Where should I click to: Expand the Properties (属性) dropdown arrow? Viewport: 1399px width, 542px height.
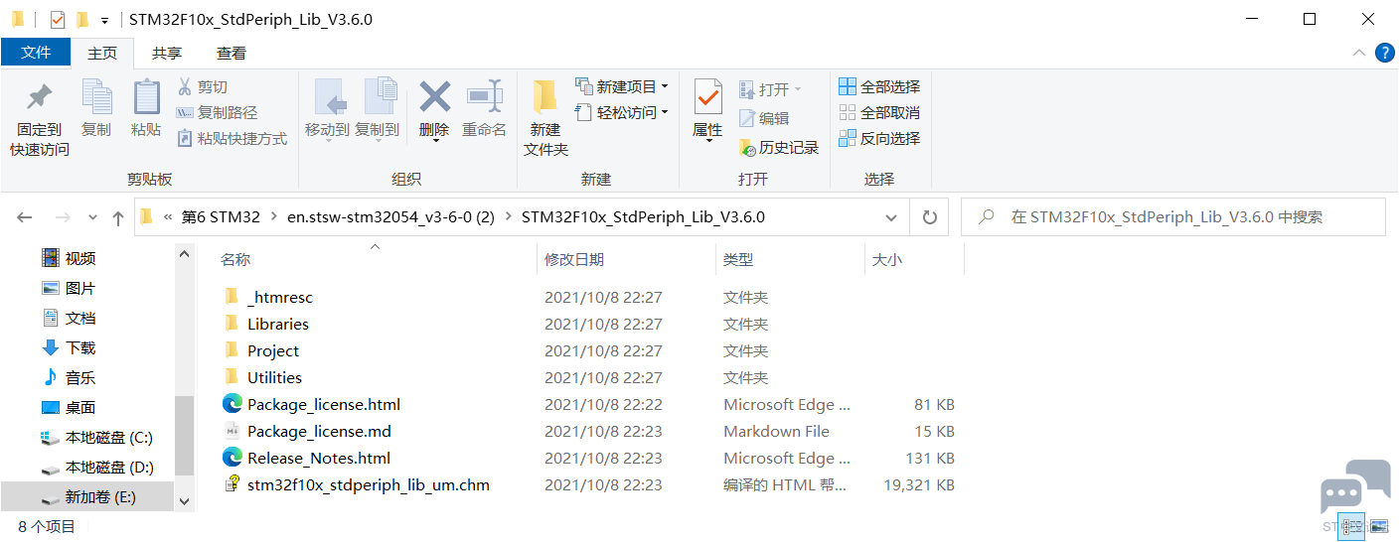point(708,141)
